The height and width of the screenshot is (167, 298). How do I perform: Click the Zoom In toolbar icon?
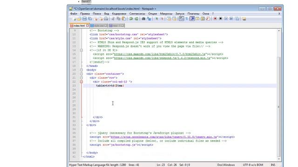156,19
